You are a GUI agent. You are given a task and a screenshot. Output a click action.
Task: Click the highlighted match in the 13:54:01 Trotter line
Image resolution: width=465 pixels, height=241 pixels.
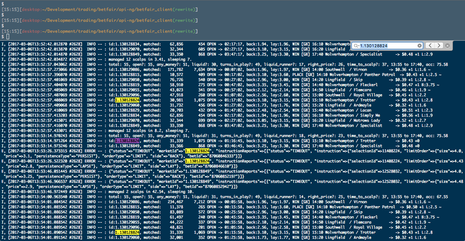[127, 232]
